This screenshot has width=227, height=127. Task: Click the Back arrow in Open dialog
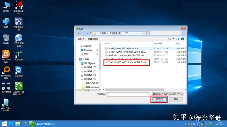tap(79, 33)
